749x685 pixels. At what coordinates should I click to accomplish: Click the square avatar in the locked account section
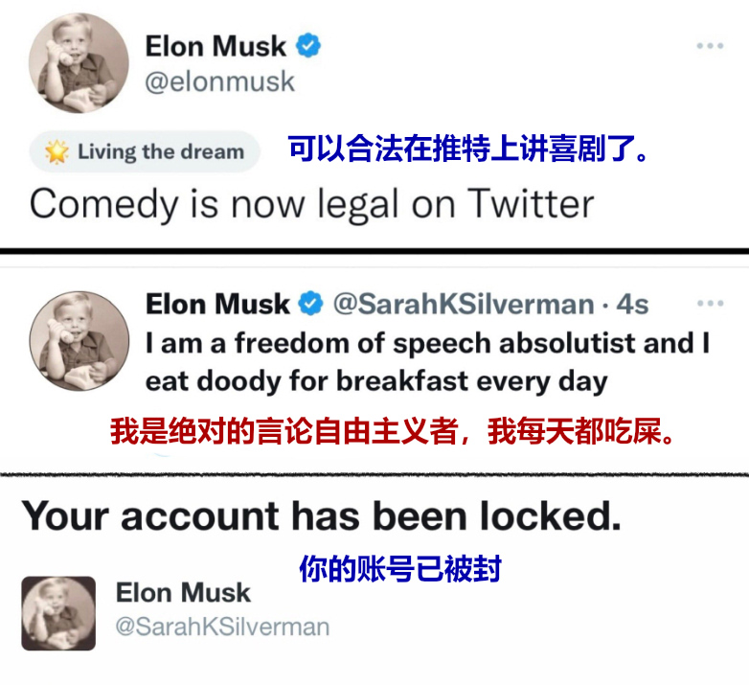coord(58,613)
